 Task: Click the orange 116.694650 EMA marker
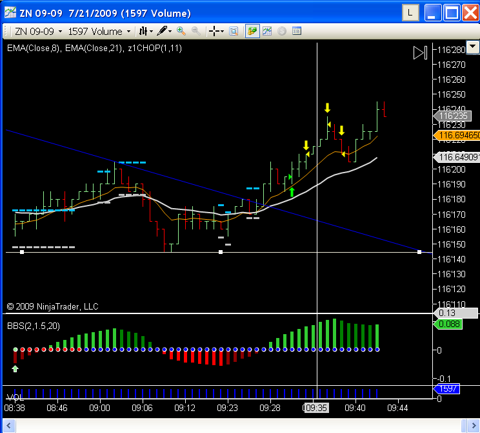(x=457, y=135)
